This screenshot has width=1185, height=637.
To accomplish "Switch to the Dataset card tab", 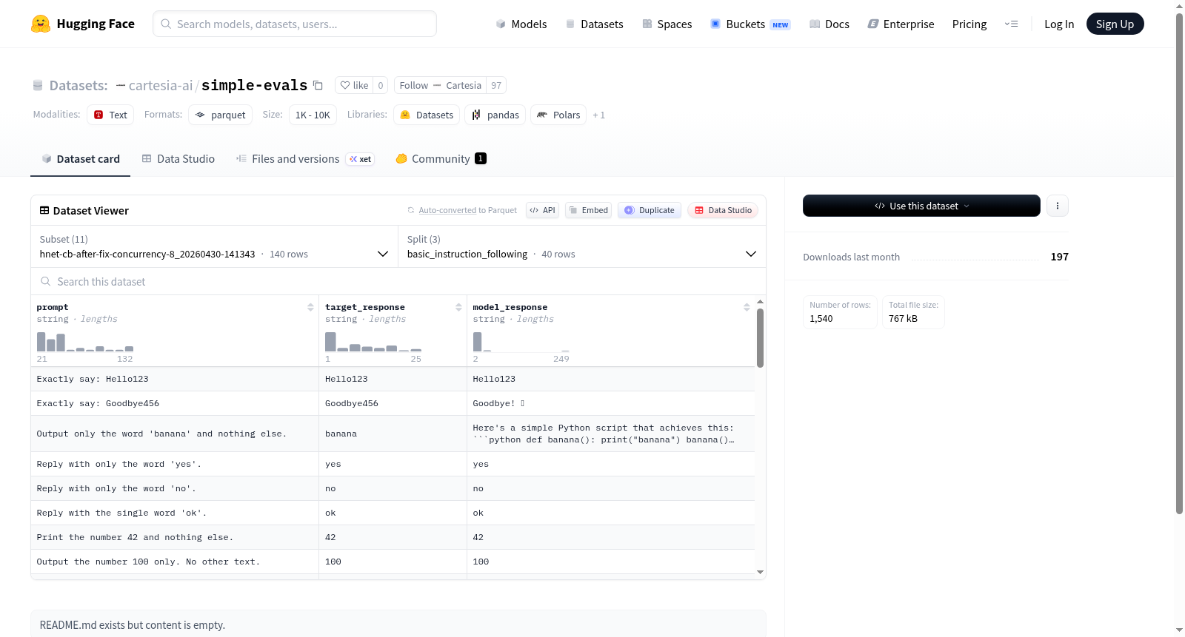I will click(80, 158).
